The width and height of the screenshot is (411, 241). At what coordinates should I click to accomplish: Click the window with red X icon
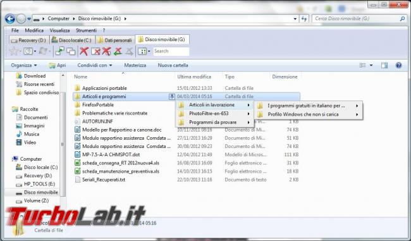[95, 51]
